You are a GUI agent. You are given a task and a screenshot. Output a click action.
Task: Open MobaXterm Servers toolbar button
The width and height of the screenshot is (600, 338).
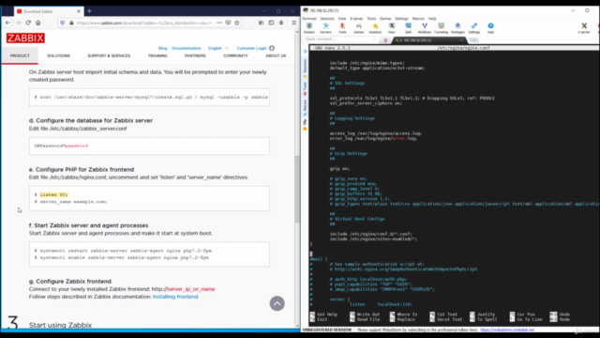tap(325, 27)
